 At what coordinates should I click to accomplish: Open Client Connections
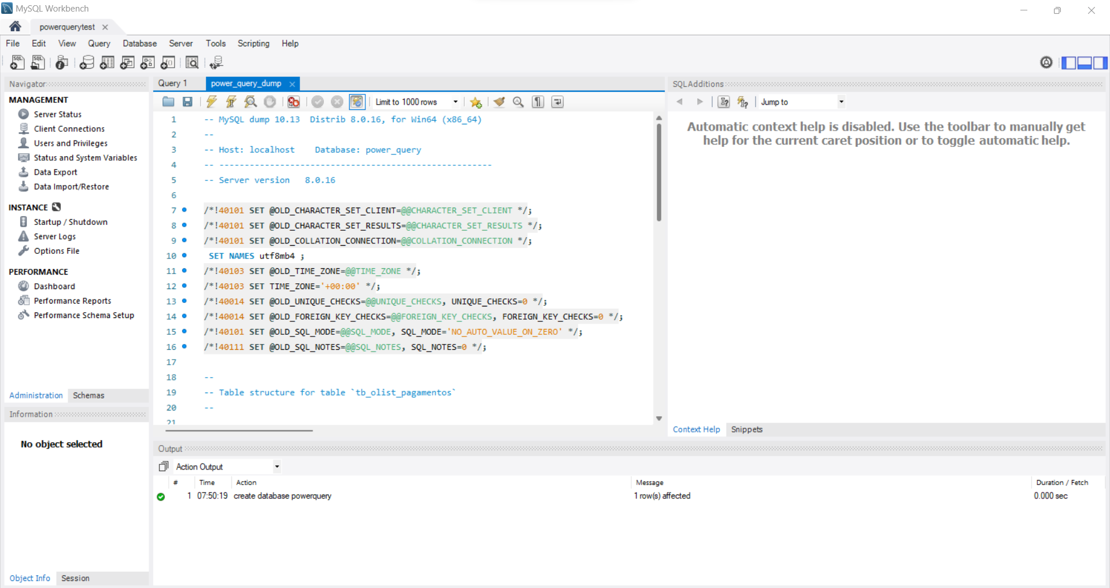coord(69,129)
